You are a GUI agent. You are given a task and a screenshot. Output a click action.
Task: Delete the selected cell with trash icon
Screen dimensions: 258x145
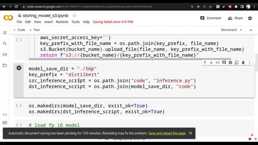pos(243,62)
